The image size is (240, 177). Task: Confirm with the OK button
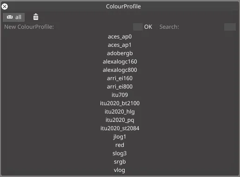pyautogui.click(x=148, y=27)
